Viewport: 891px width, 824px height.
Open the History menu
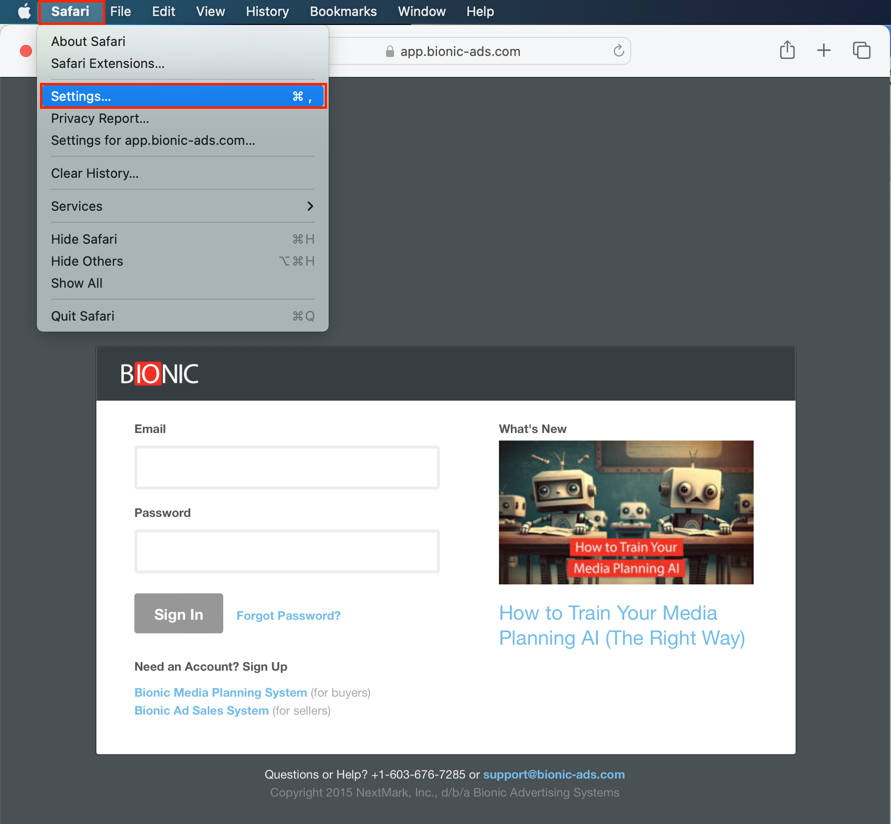(x=267, y=11)
